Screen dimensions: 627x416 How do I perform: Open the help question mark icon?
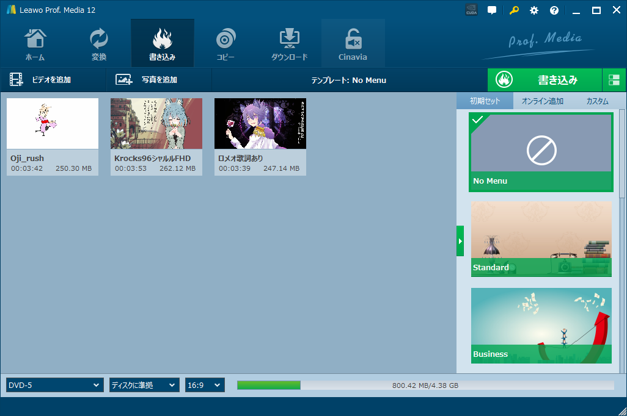554,10
